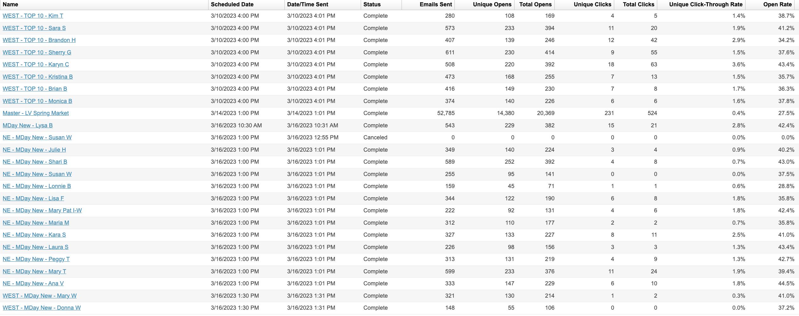Open MDay New - Lysa B link

click(x=28, y=125)
